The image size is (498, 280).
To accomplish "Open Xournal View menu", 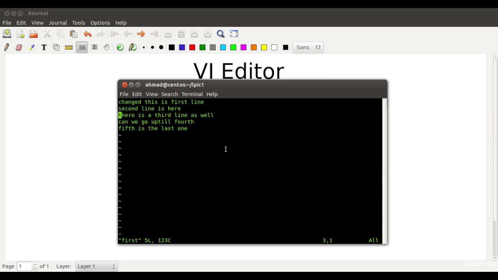I will [x=37, y=23].
